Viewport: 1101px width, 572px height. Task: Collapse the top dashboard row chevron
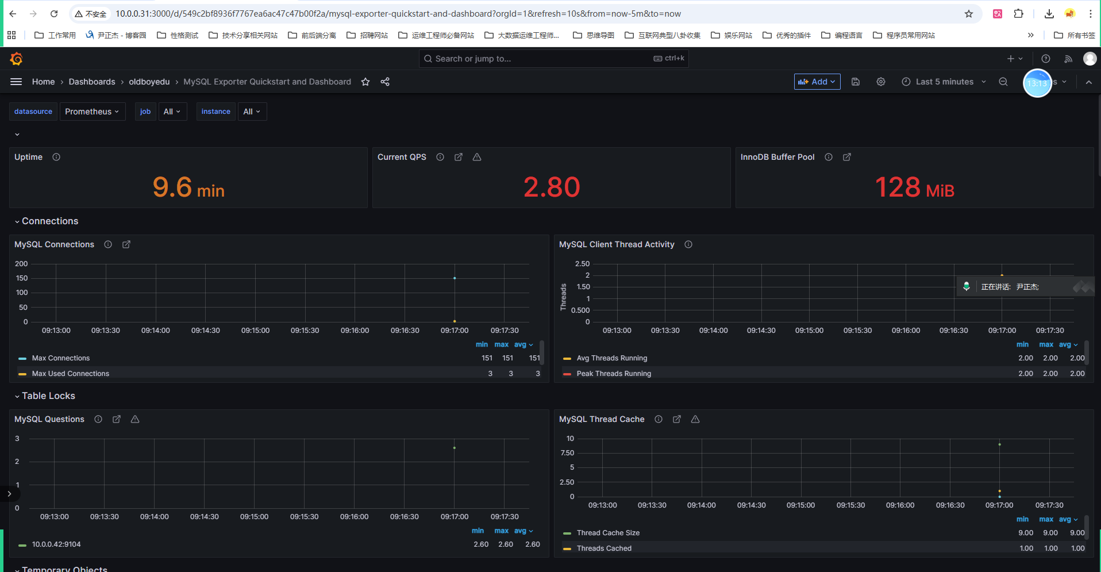coord(17,135)
